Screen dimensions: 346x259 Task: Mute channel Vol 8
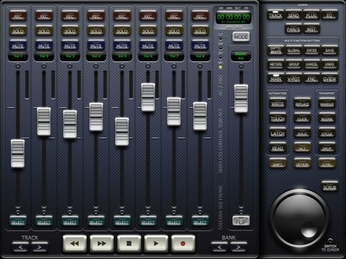click(x=200, y=45)
